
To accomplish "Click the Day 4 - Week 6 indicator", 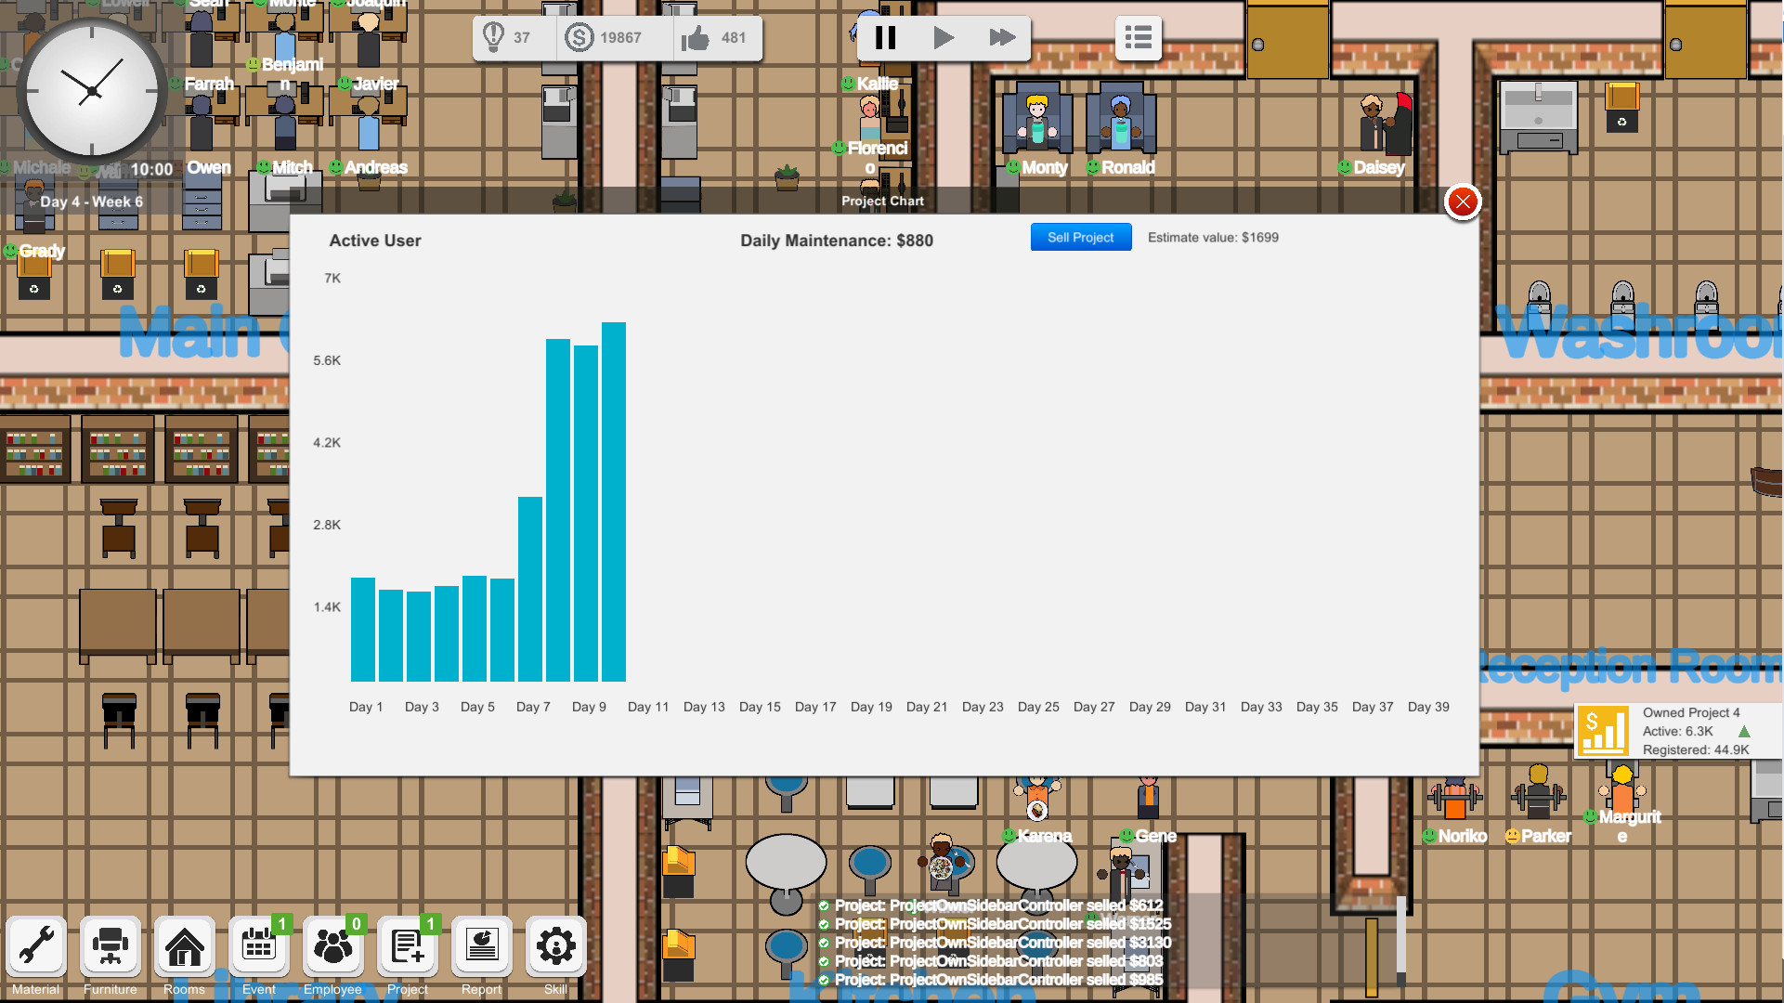I will [x=92, y=202].
